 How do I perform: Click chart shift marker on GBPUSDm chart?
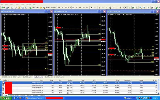[x=38, y=14]
